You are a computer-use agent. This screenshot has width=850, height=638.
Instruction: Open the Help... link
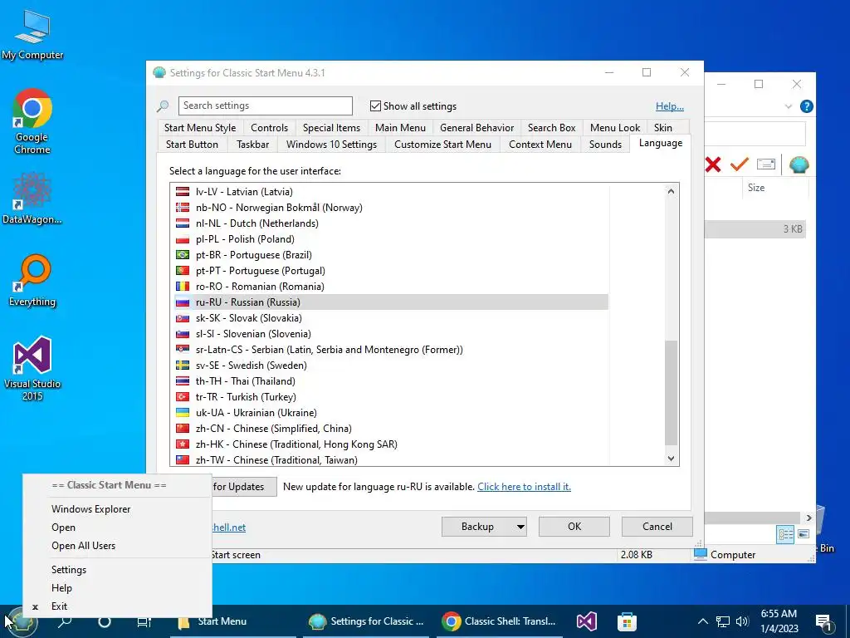point(670,106)
